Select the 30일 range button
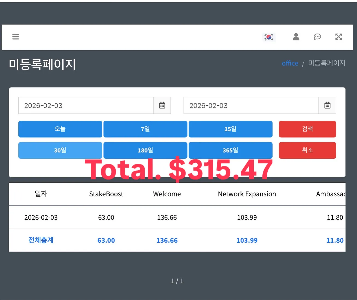The height and width of the screenshot is (300, 357). pyautogui.click(x=60, y=150)
